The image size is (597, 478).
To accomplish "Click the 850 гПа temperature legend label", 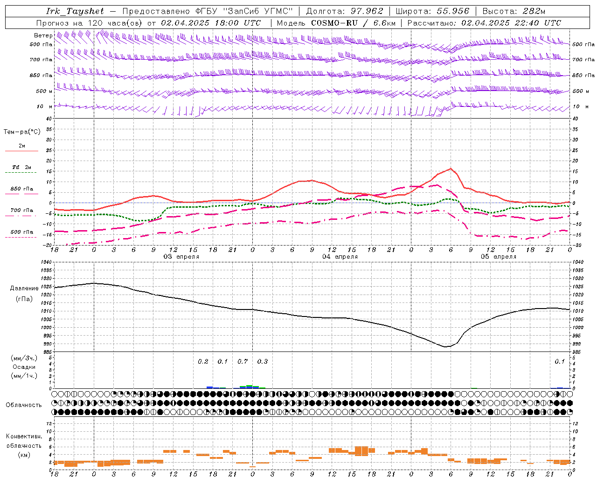I will (21, 189).
